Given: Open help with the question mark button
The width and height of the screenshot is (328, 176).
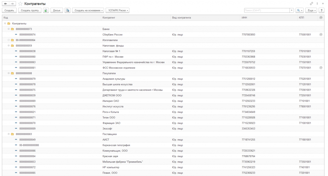Looking at the screenshot, I should (x=322, y=10).
